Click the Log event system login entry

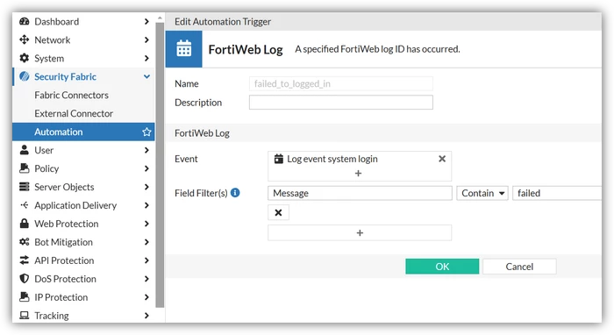[x=332, y=159]
